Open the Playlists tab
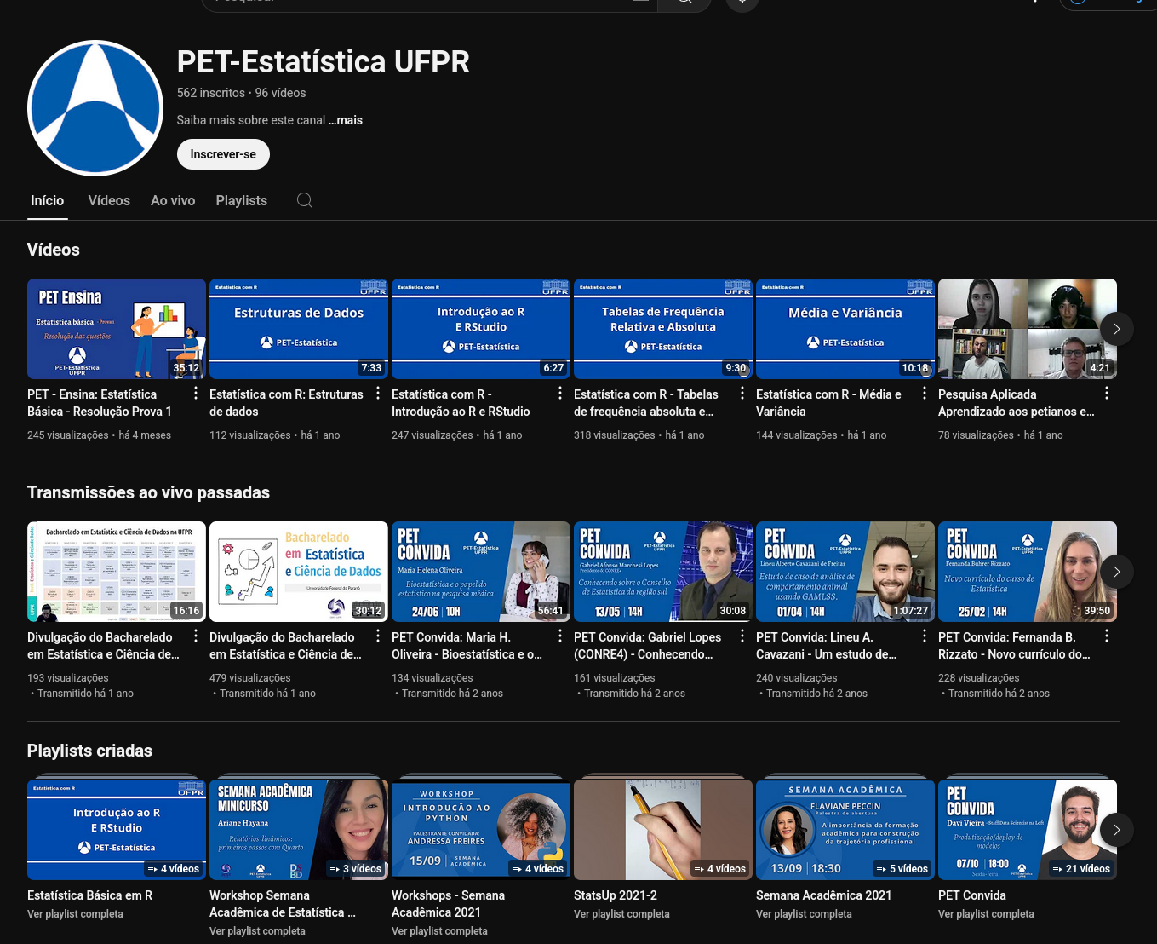Image resolution: width=1157 pixels, height=944 pixels. [x=241, y=200]
